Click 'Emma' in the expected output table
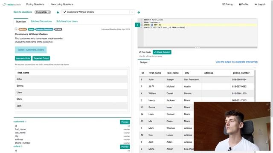The image size is (273, 153). pyautogui.click(x=20, y=86)
